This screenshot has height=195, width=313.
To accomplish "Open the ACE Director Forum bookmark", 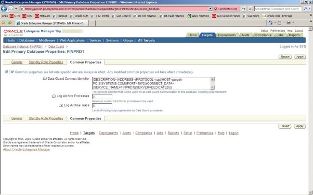I will (x=226, y=16).
